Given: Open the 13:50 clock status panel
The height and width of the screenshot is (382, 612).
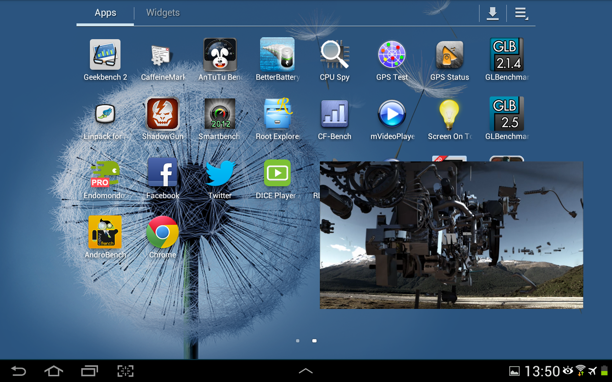Looking at the screenshot, I should click(542, 371).
